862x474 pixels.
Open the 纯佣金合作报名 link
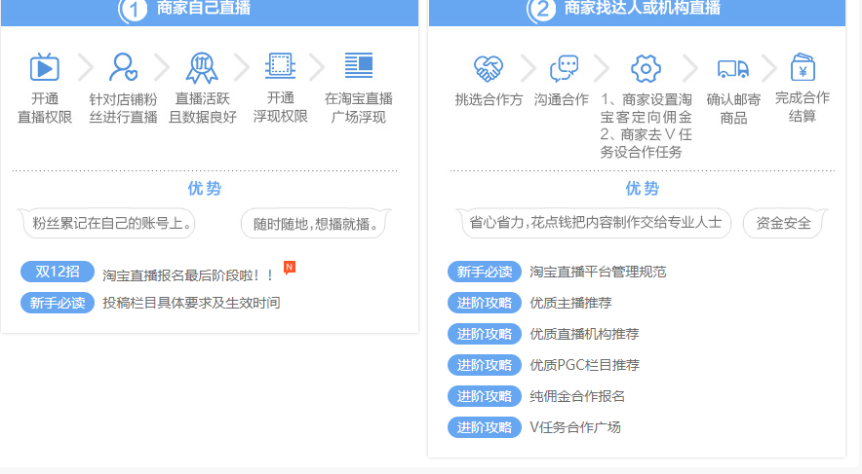point(577,396)
